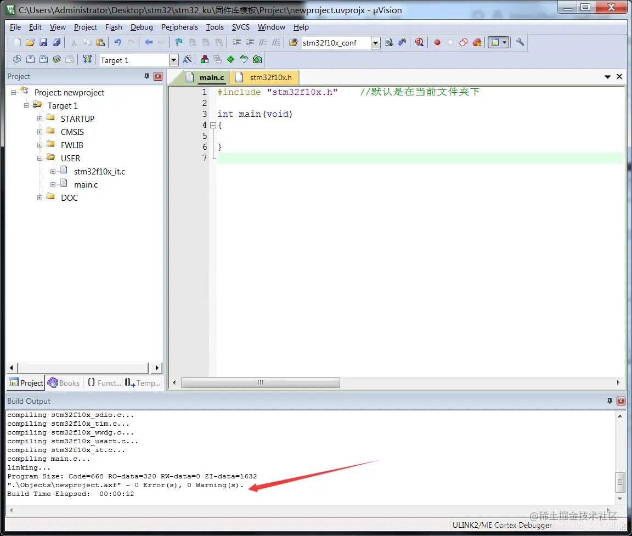The image size is (632, 536).
Task: Save all files with stacked floppies icon
Action: (57, 42)
